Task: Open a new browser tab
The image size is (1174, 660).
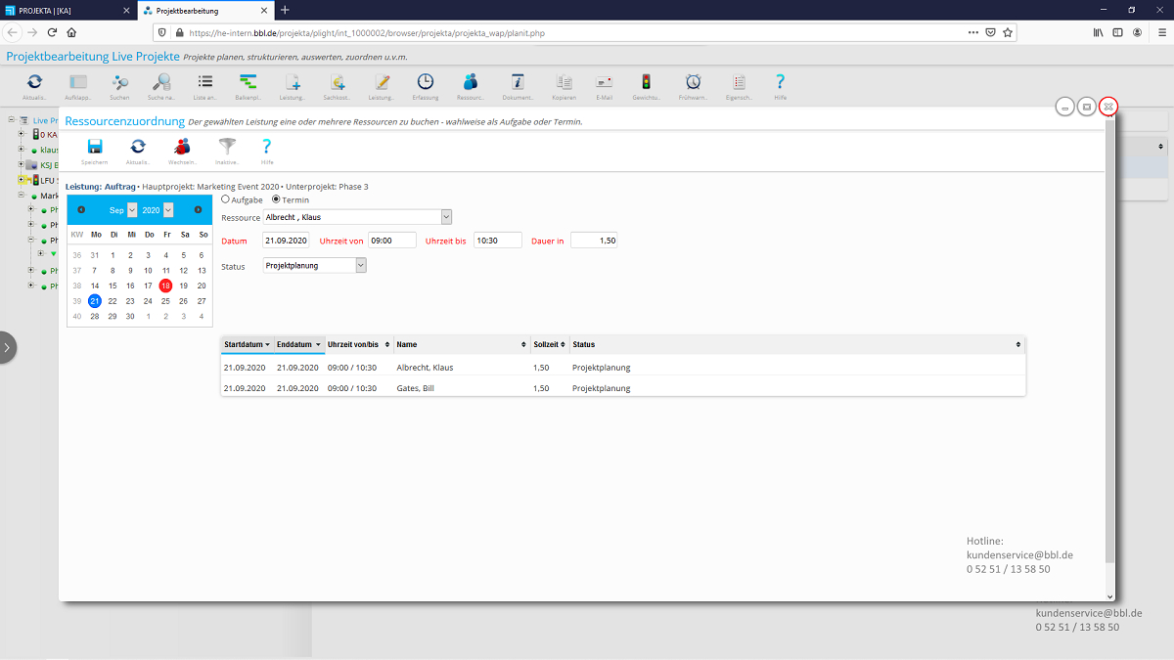Action: (285, 10)
